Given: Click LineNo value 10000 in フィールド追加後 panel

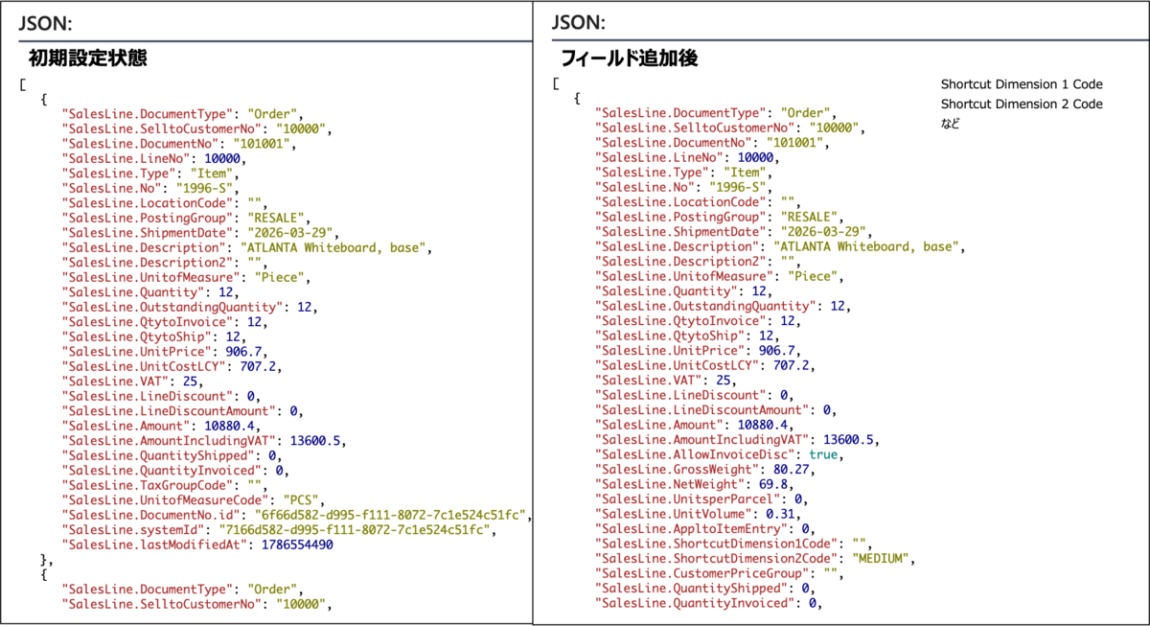Looking at the screenshot, I should (x=757, y=157).
